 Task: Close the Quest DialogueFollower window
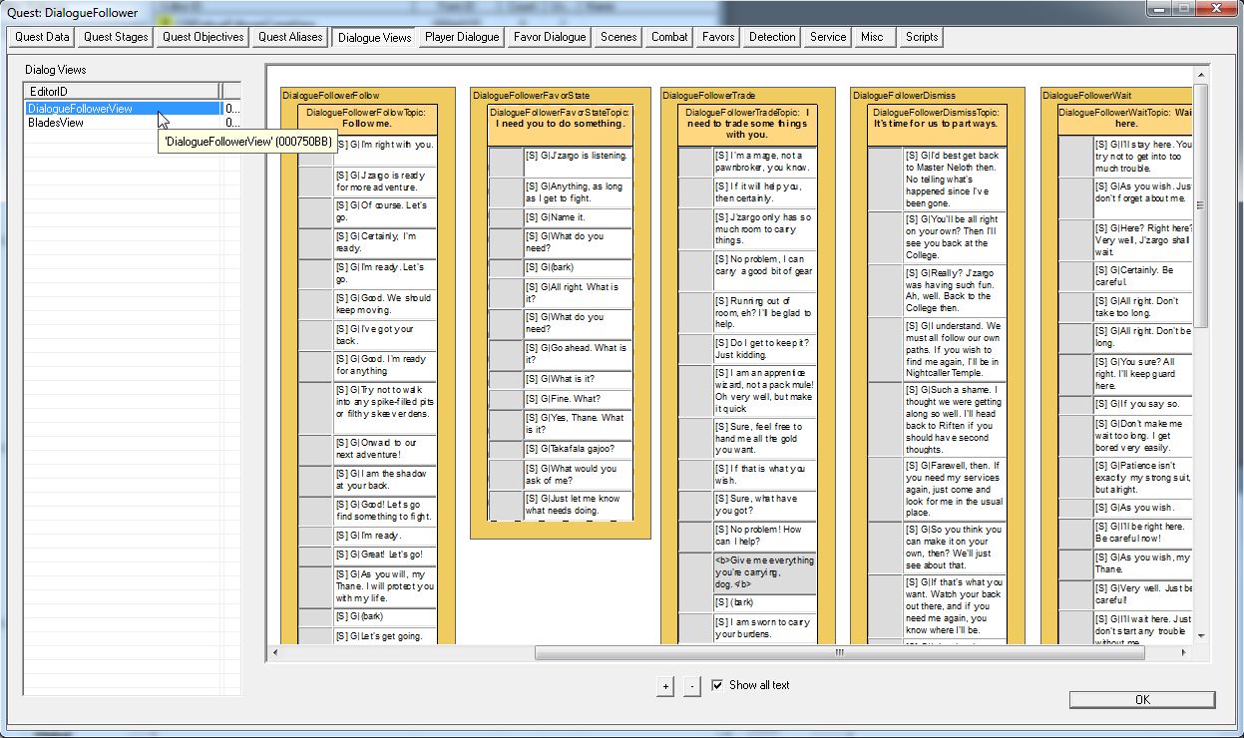[1215, 8]
